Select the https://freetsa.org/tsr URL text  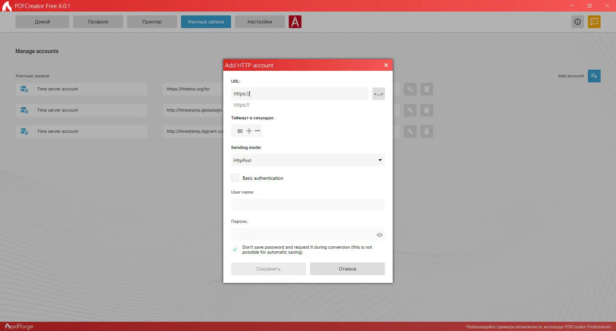(x=188, y=89)
